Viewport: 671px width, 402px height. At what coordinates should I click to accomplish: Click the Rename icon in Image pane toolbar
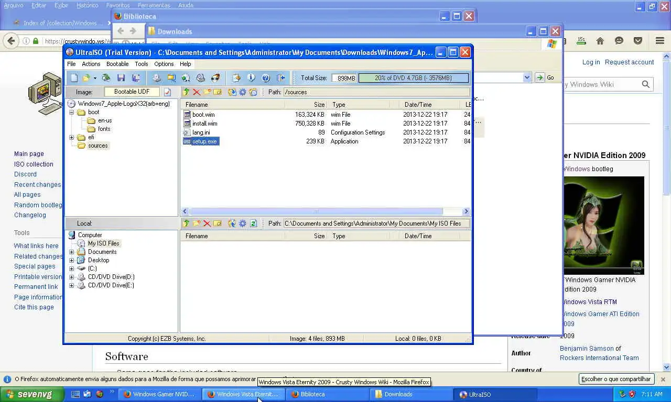[x=218, y=92]
